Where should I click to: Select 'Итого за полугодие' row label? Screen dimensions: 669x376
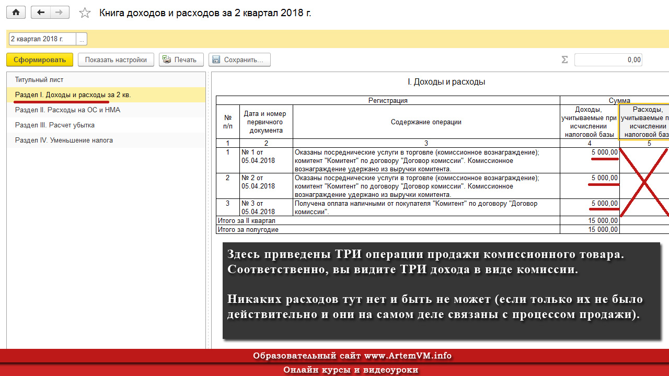tap(388, 229)
